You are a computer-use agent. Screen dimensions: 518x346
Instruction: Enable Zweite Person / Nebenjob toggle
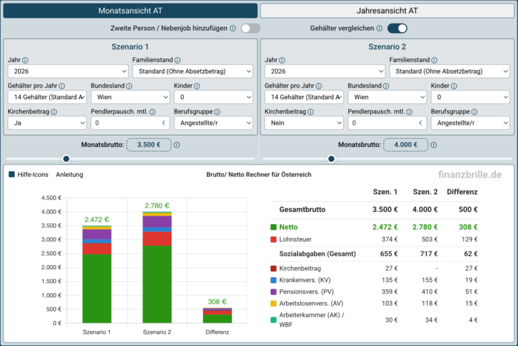click(x=250, y=28)
